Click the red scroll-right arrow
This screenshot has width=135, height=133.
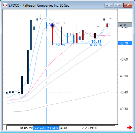point(129,127)
